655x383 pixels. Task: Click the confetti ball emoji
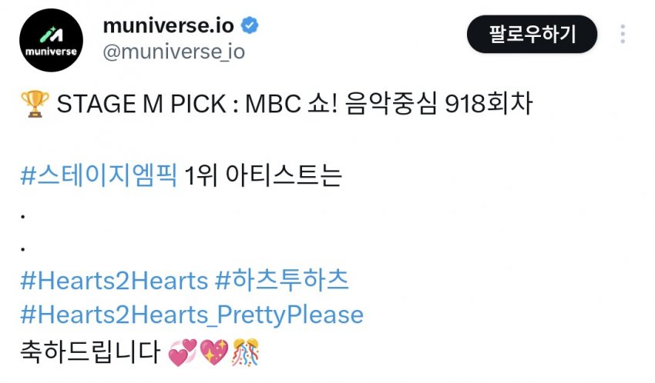pyautogui.click(x=246, y=352)
